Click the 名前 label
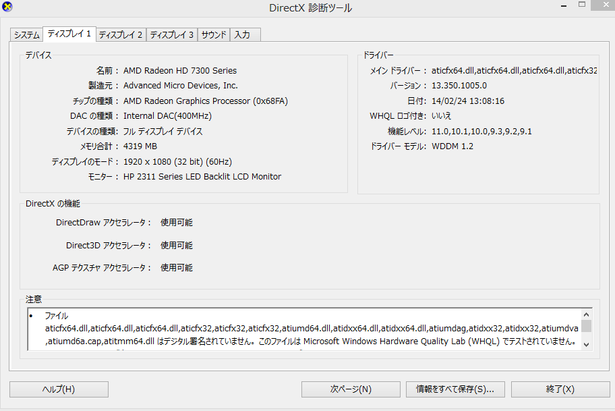615x411 pixels. pos(107,71)
